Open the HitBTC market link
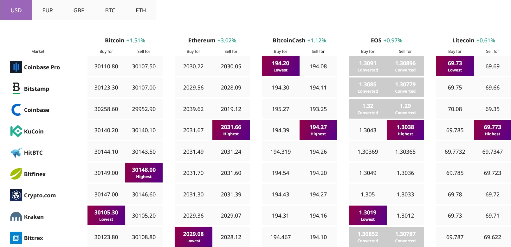The image size is (511, 247). click(x=33, y=152)
